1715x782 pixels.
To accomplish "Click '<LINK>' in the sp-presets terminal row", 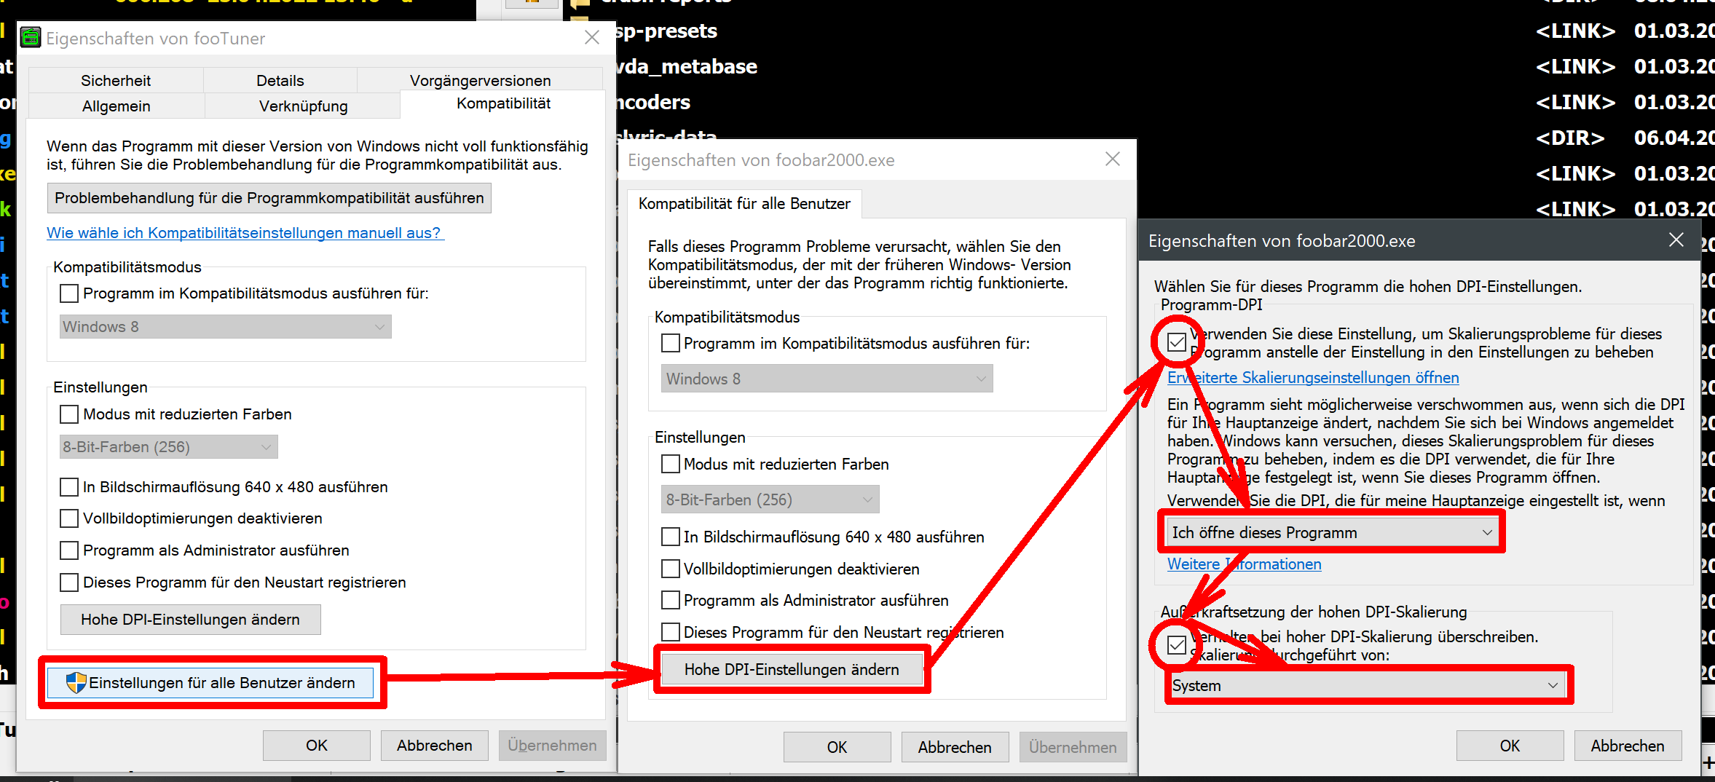I will pos(1576,31).
